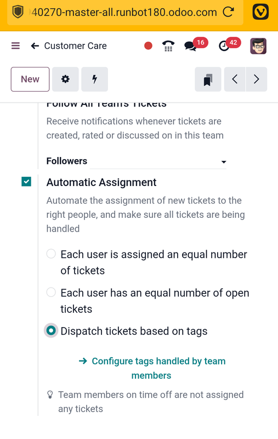Expand the Followers dropdown
278x439 pixels.
158,161
